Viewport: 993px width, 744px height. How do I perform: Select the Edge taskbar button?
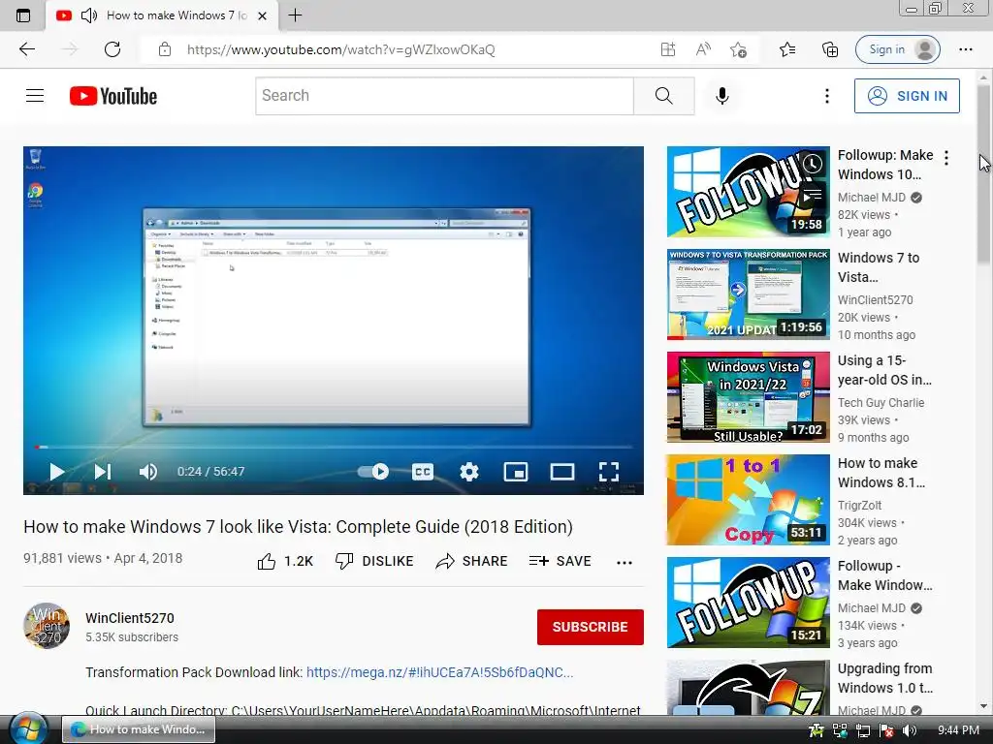click(x=139, y=729)
